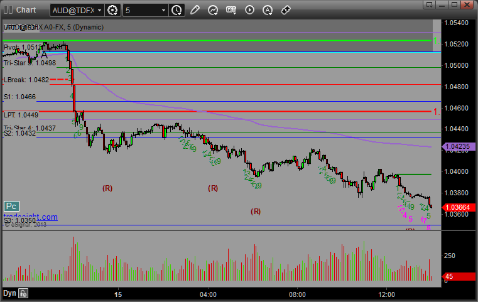Viewport: 478px width, 302px height.
Task: Click the 12:00 time axis label
Action: click(386, 294)
